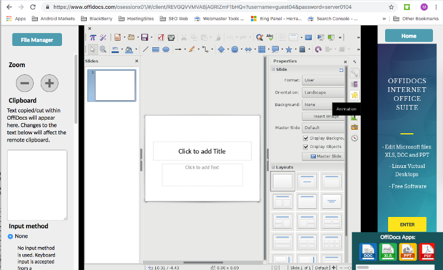Click the Save icon in toolbar

click(144, 37)
